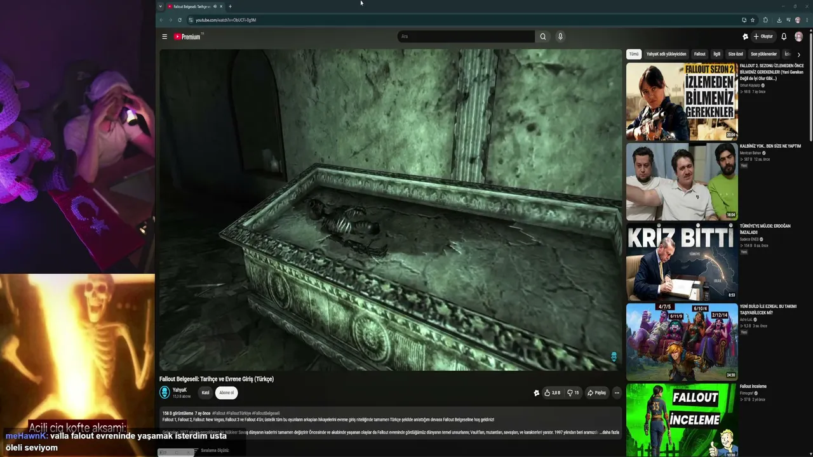Viewport: 813px width, 457px height.
Task: Open the 'KALBİNİZ YOK.. BEN SİZE NE YAPTIM' thumbnail
Action: [682, 182]
